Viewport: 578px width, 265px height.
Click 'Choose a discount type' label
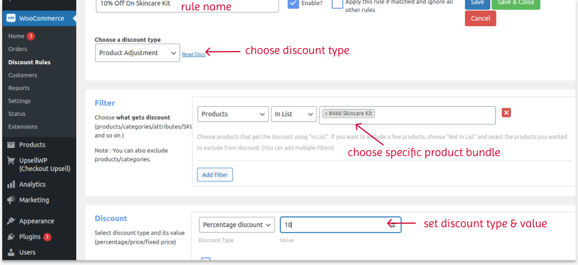pyautogui.click(x=127, y=40)
